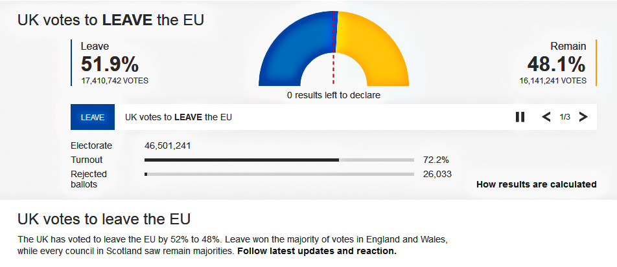The width and height of the screenshot is (617, 267).
Task: Click the lower UK votes to leave headline
Action: (104, 219)
